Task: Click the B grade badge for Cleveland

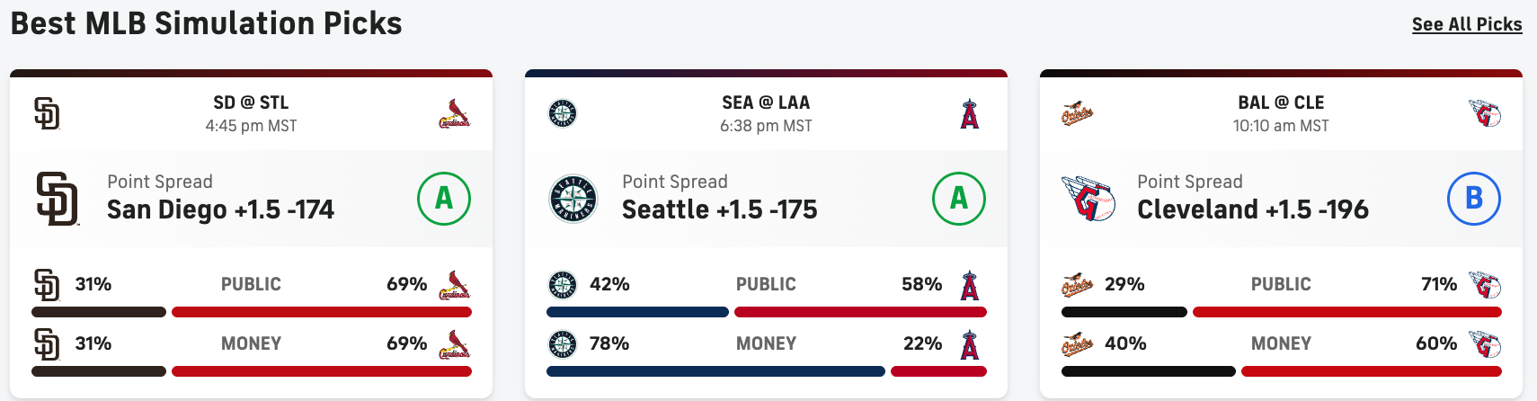Action: coord(1474,199)
